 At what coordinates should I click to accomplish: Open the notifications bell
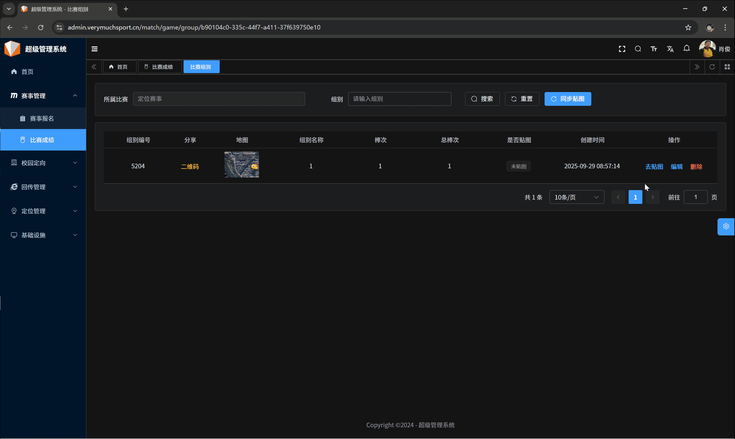687,48
